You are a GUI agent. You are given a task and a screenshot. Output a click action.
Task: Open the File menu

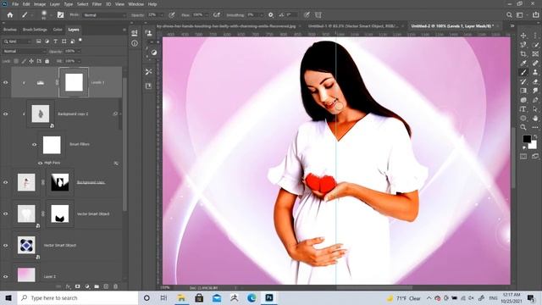point(15,4)
